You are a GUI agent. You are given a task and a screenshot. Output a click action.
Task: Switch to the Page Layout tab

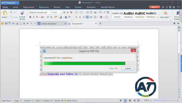tap(28, 7)
